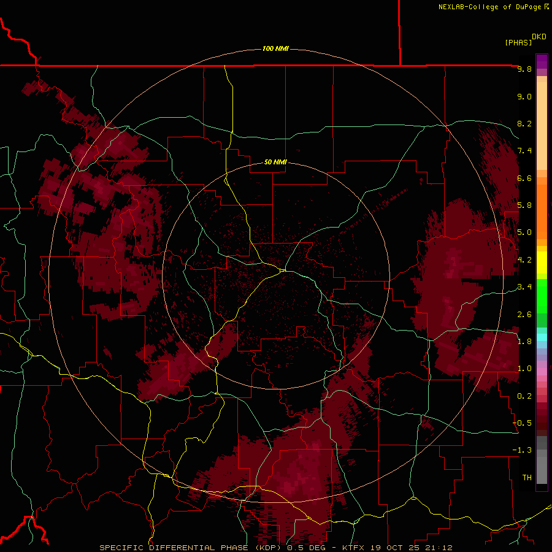This screenshot has width=552, height=552.
Task: Pick the 3.4 scale value
Action: pos(524,286)
